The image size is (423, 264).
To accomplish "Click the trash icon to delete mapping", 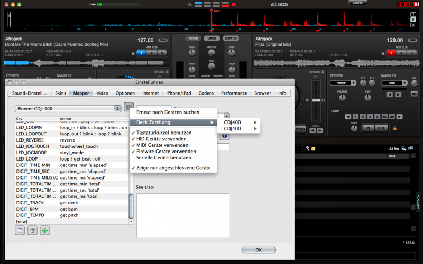I will 32,231.
